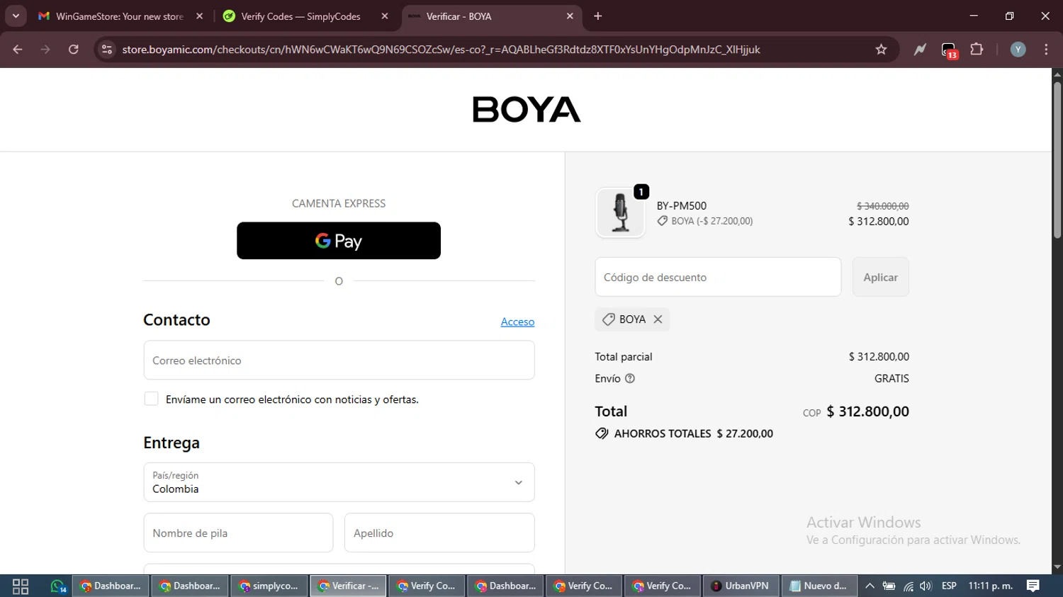This screenshot has width=1063, height=597.
Task: Open the network Wi-Fi tray icon
Action: tap(908, 586)
